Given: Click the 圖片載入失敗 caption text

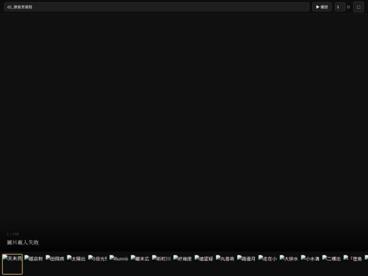Looking at the screenshot, I should [22, 242].
